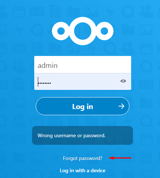The image size is (160, 178).
Task: Click the red arrow pointing at Forgot password
Action: 120,158
